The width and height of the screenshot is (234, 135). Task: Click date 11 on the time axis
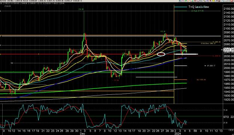[211, 131]
